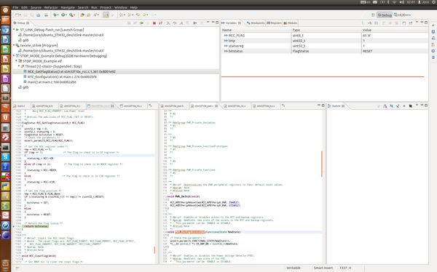
Task: Open the New file dropdown arrow in toolbar
Action: pyautogui.click(x=20, y=15)
